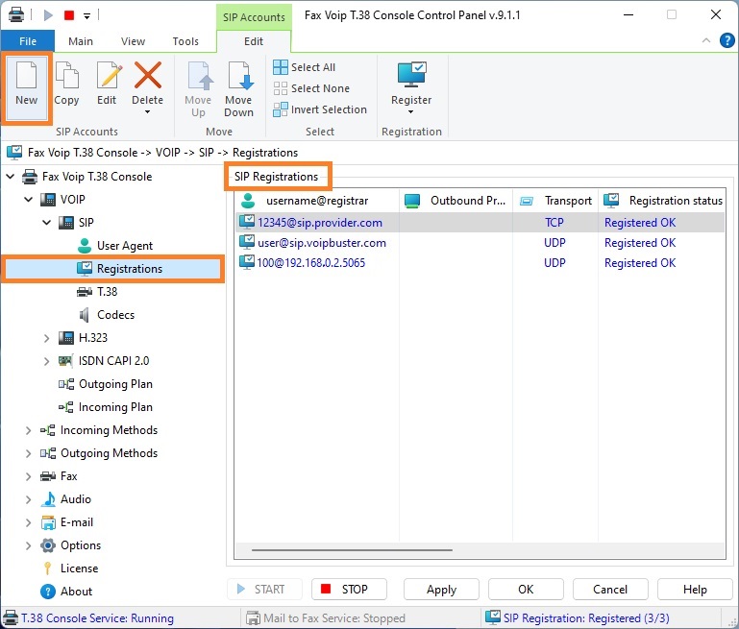Expand the H.323 tree node
The width and height of the screenshot is (739, 629).
(x=47, y=338)
